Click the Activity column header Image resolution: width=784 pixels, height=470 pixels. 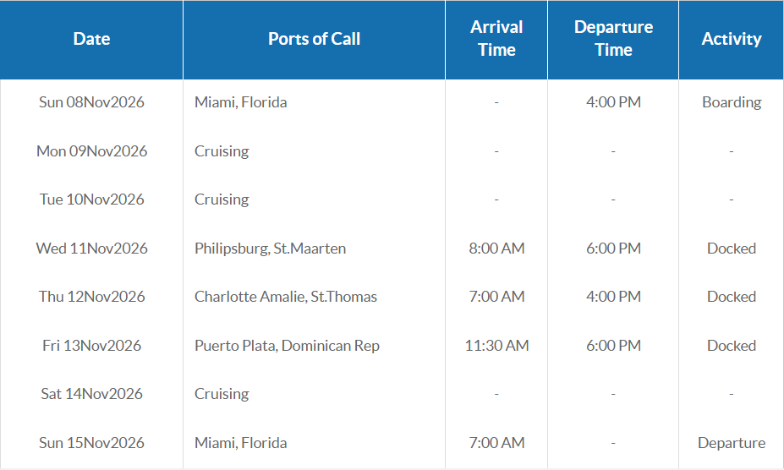pos(731,39)
